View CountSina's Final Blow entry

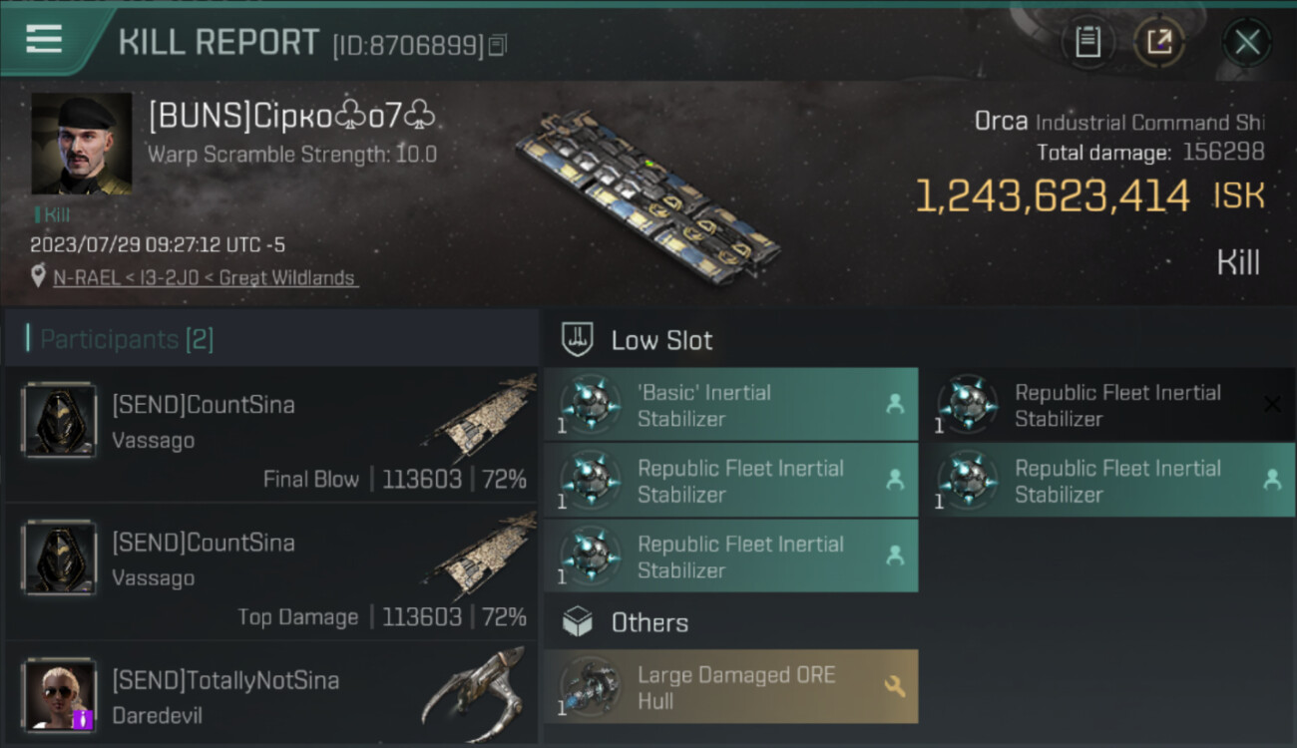(x=271, y=434)
